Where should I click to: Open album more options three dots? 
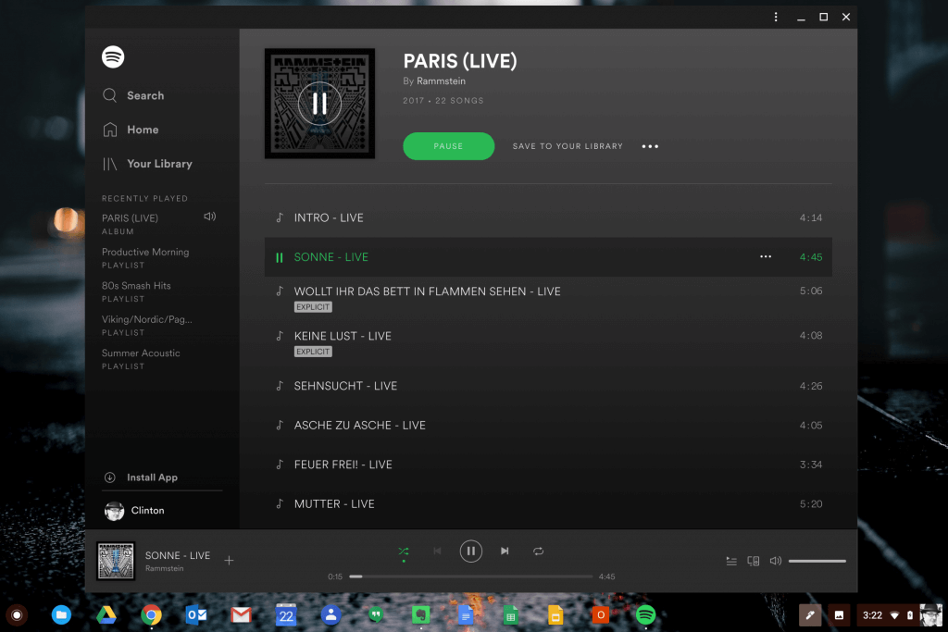point(650,146)
